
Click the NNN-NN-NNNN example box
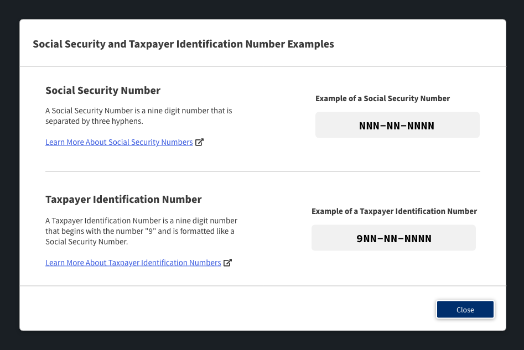397,126
